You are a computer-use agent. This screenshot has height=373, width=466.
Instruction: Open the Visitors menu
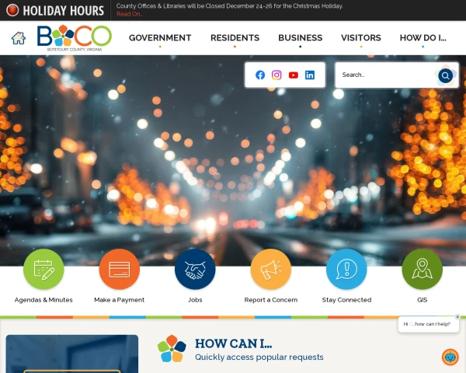(361, 38)
